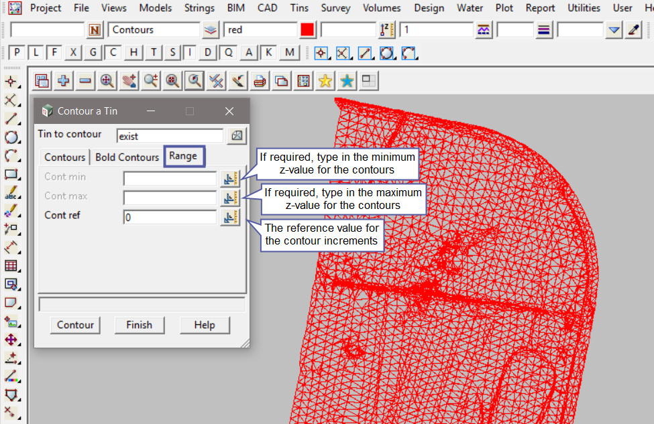Open the abc text tool flyout
654x424 pixels.
(11, 193)
